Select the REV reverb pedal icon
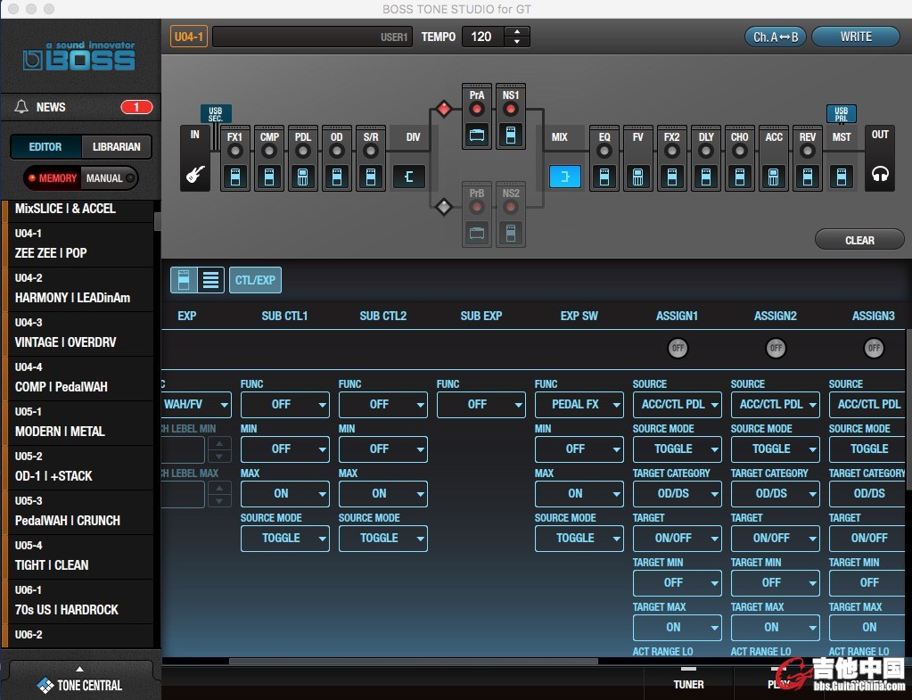 coord(808,177)
